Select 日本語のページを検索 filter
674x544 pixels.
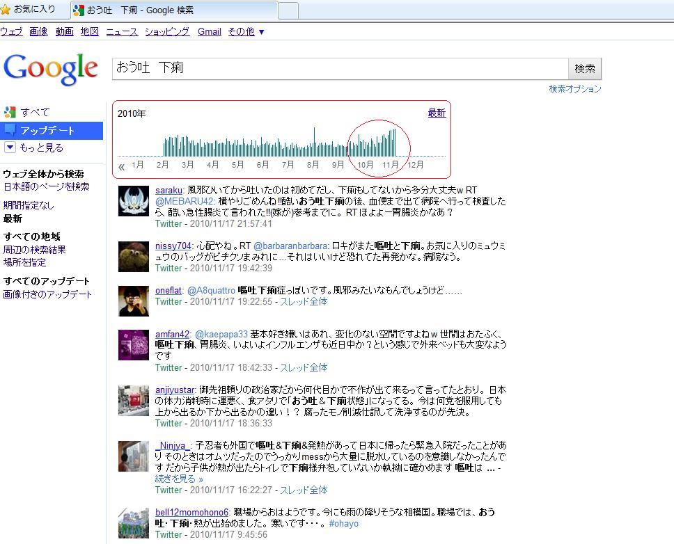pos(47,186)
